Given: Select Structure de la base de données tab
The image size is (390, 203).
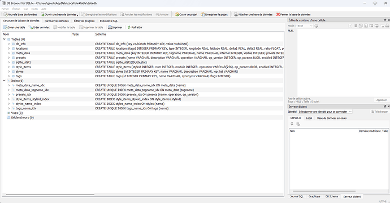Looking at the screenshot, I should (21, 21).
